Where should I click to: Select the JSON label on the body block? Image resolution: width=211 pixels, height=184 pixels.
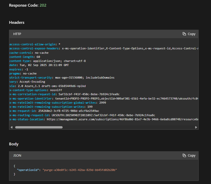tap(17, 156)
